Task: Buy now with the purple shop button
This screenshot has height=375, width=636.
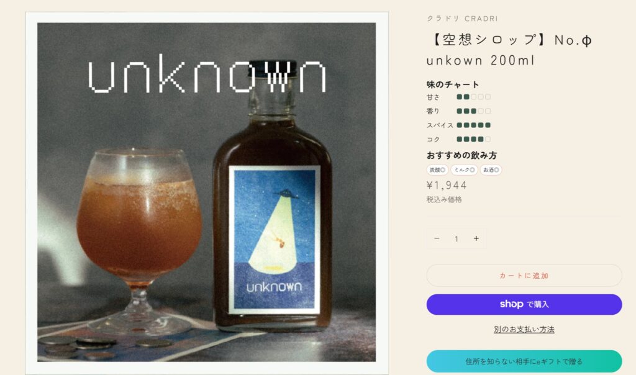Action: click(x=524, y=304)
